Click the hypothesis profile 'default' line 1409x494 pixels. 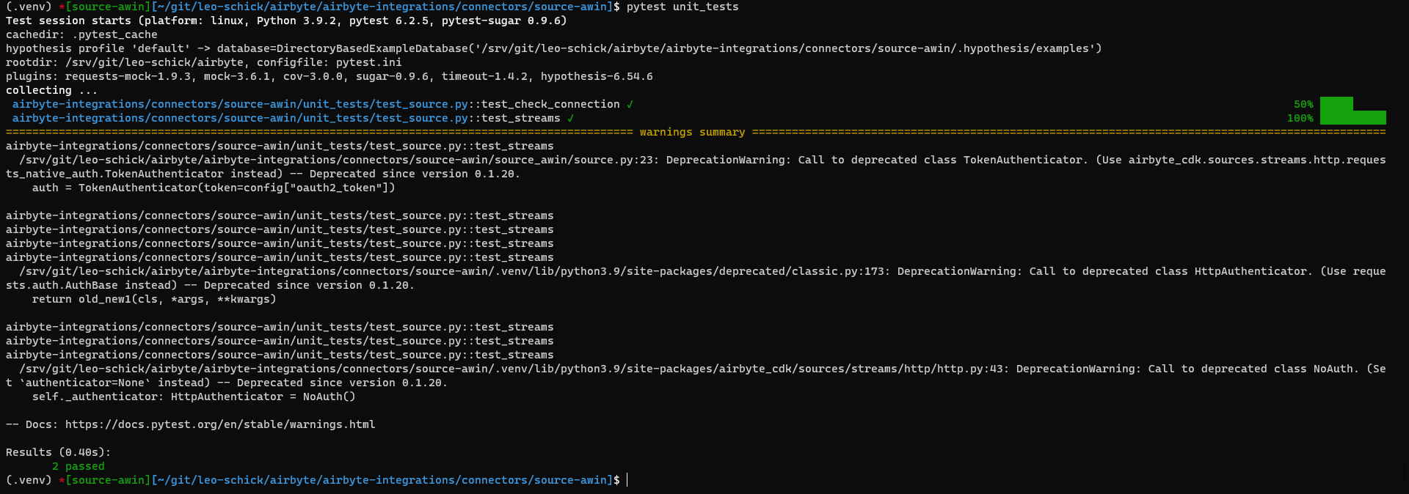pyautogui.click(x=554, y=48)
